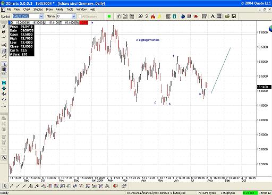Open the File menu
This screenshot has height=195, width=272.
coord(9,10)
